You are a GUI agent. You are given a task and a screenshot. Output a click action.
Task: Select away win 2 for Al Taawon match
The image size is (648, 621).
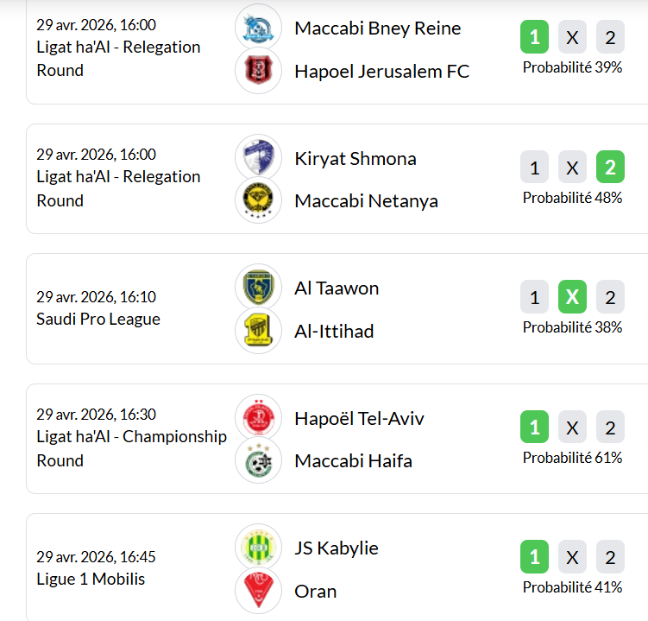pyautogui.click(x=610, y=297)
